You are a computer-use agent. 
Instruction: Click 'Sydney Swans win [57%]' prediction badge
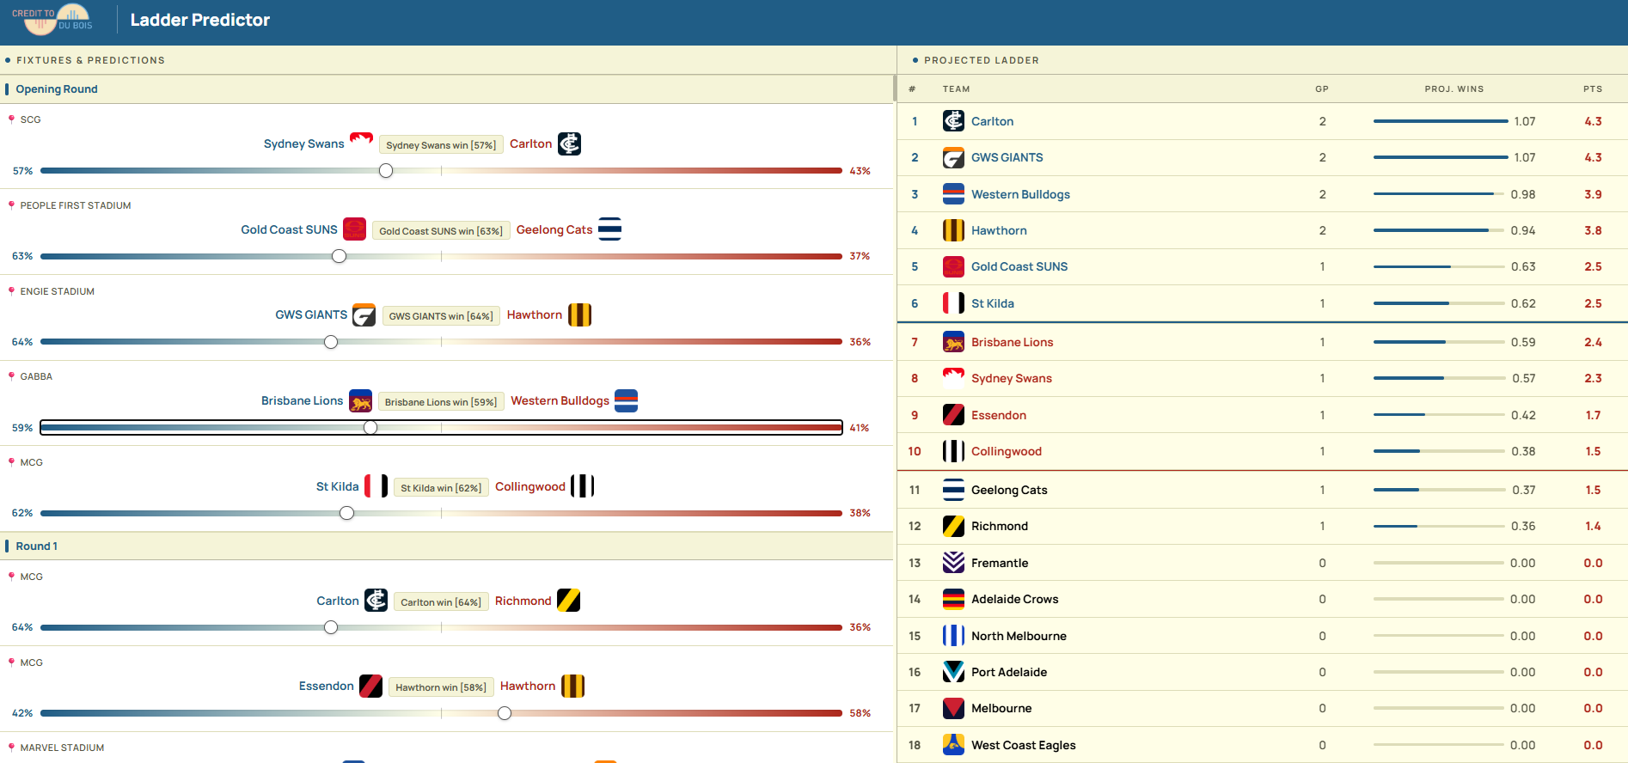point(441,145)
